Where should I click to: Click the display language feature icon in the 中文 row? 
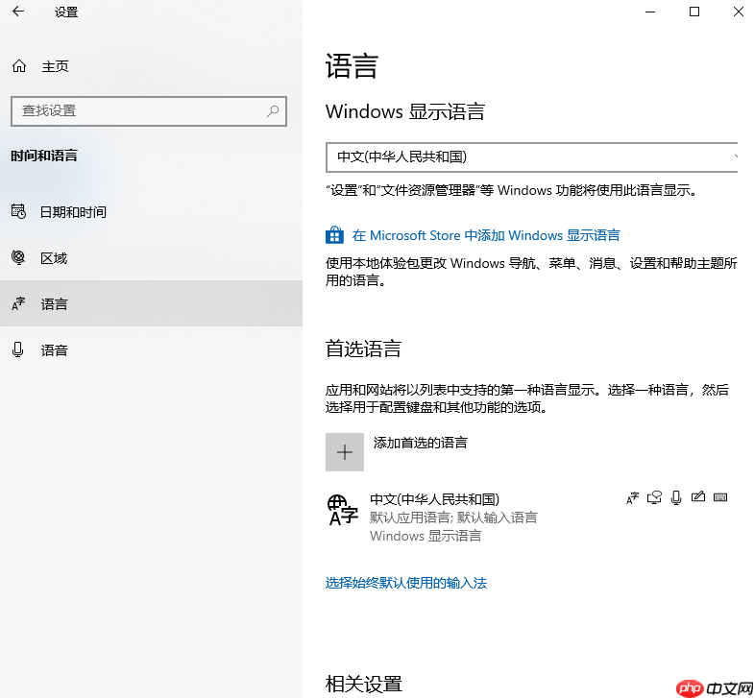tap(632, 498)
